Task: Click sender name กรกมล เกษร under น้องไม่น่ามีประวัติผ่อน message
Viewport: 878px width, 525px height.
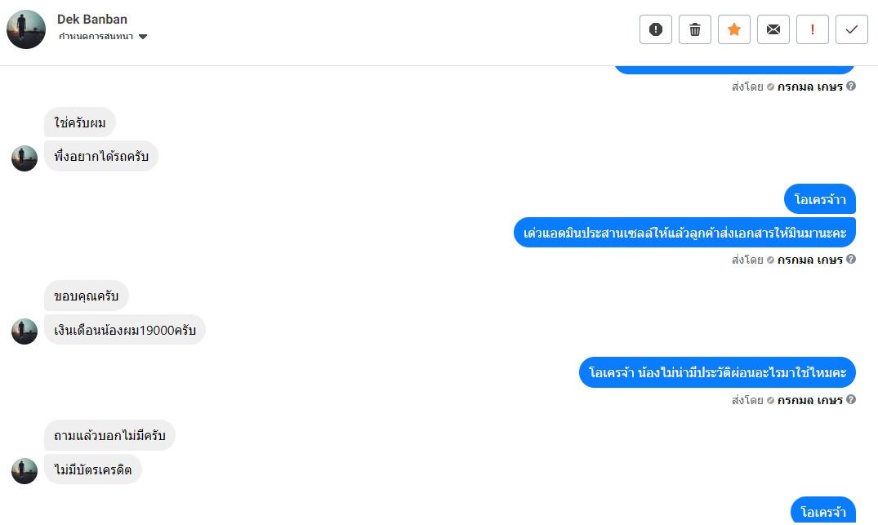Action: click(809, 400)
